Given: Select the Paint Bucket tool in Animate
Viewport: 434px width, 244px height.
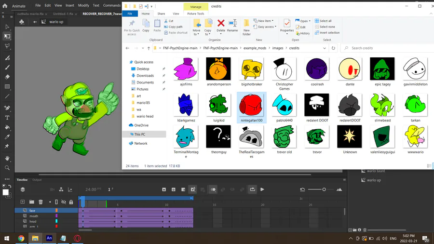Looking at the screenshot, I should point(7,127).
